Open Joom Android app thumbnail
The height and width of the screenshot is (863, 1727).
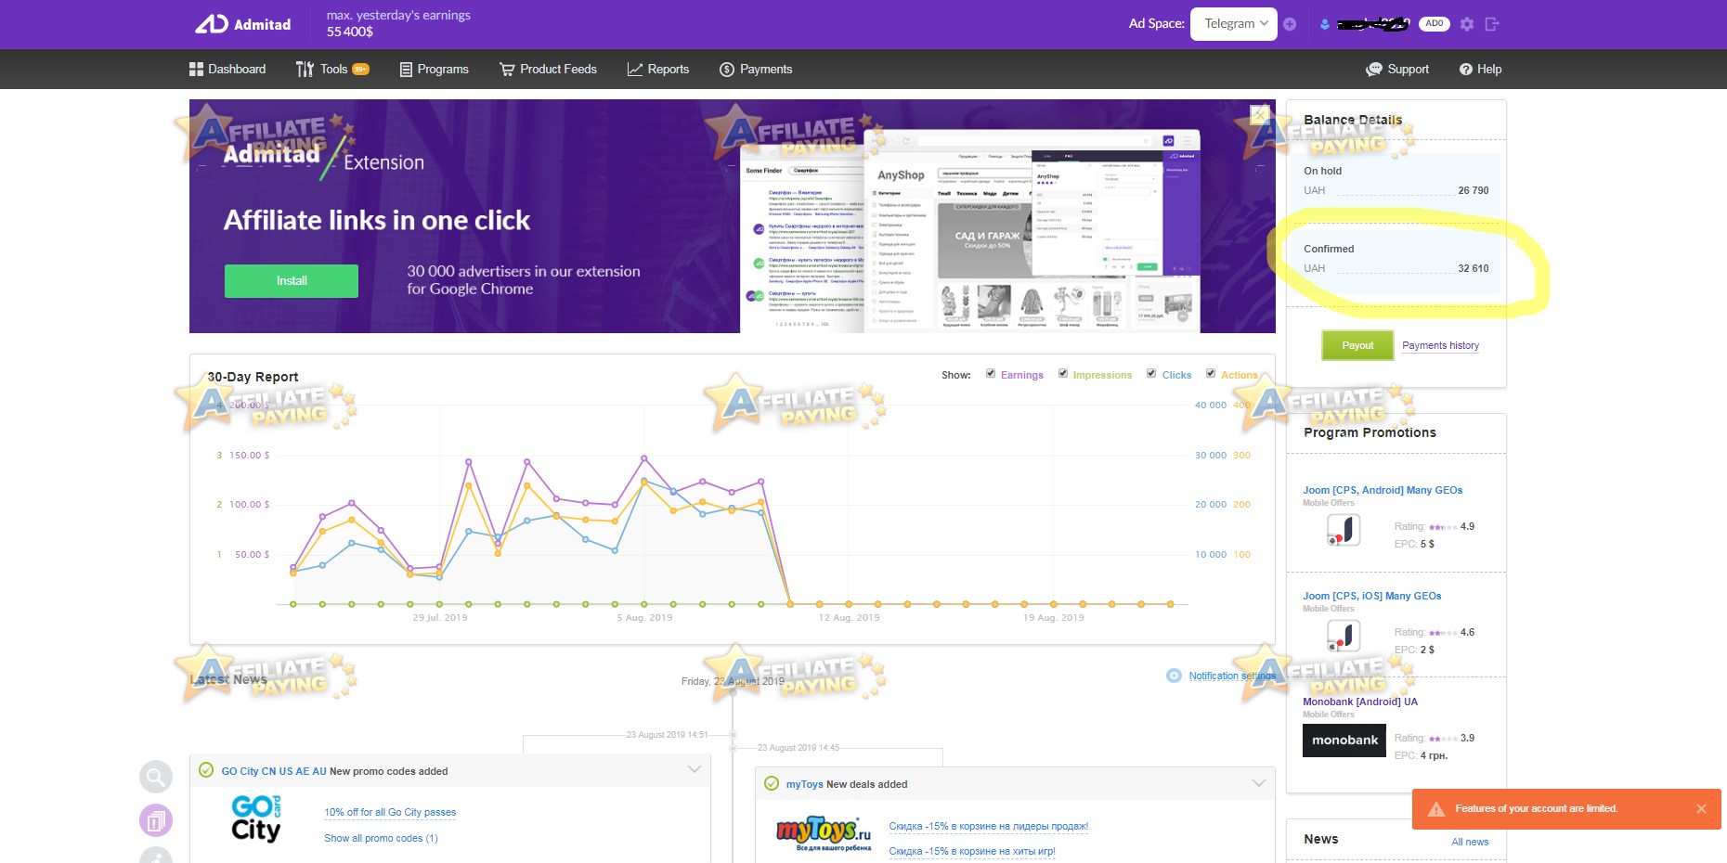[x=1344, y=531]
